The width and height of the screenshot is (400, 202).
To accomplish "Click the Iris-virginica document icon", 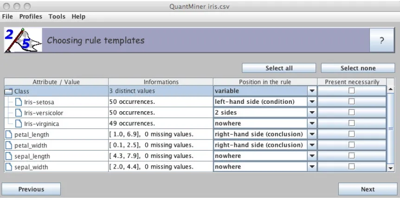I will (19, 124).
